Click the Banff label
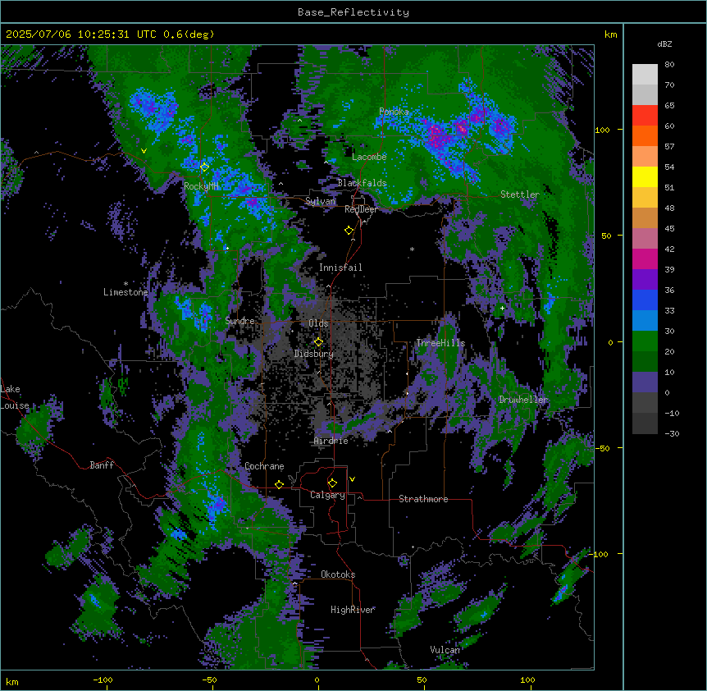 click(102, 465)
